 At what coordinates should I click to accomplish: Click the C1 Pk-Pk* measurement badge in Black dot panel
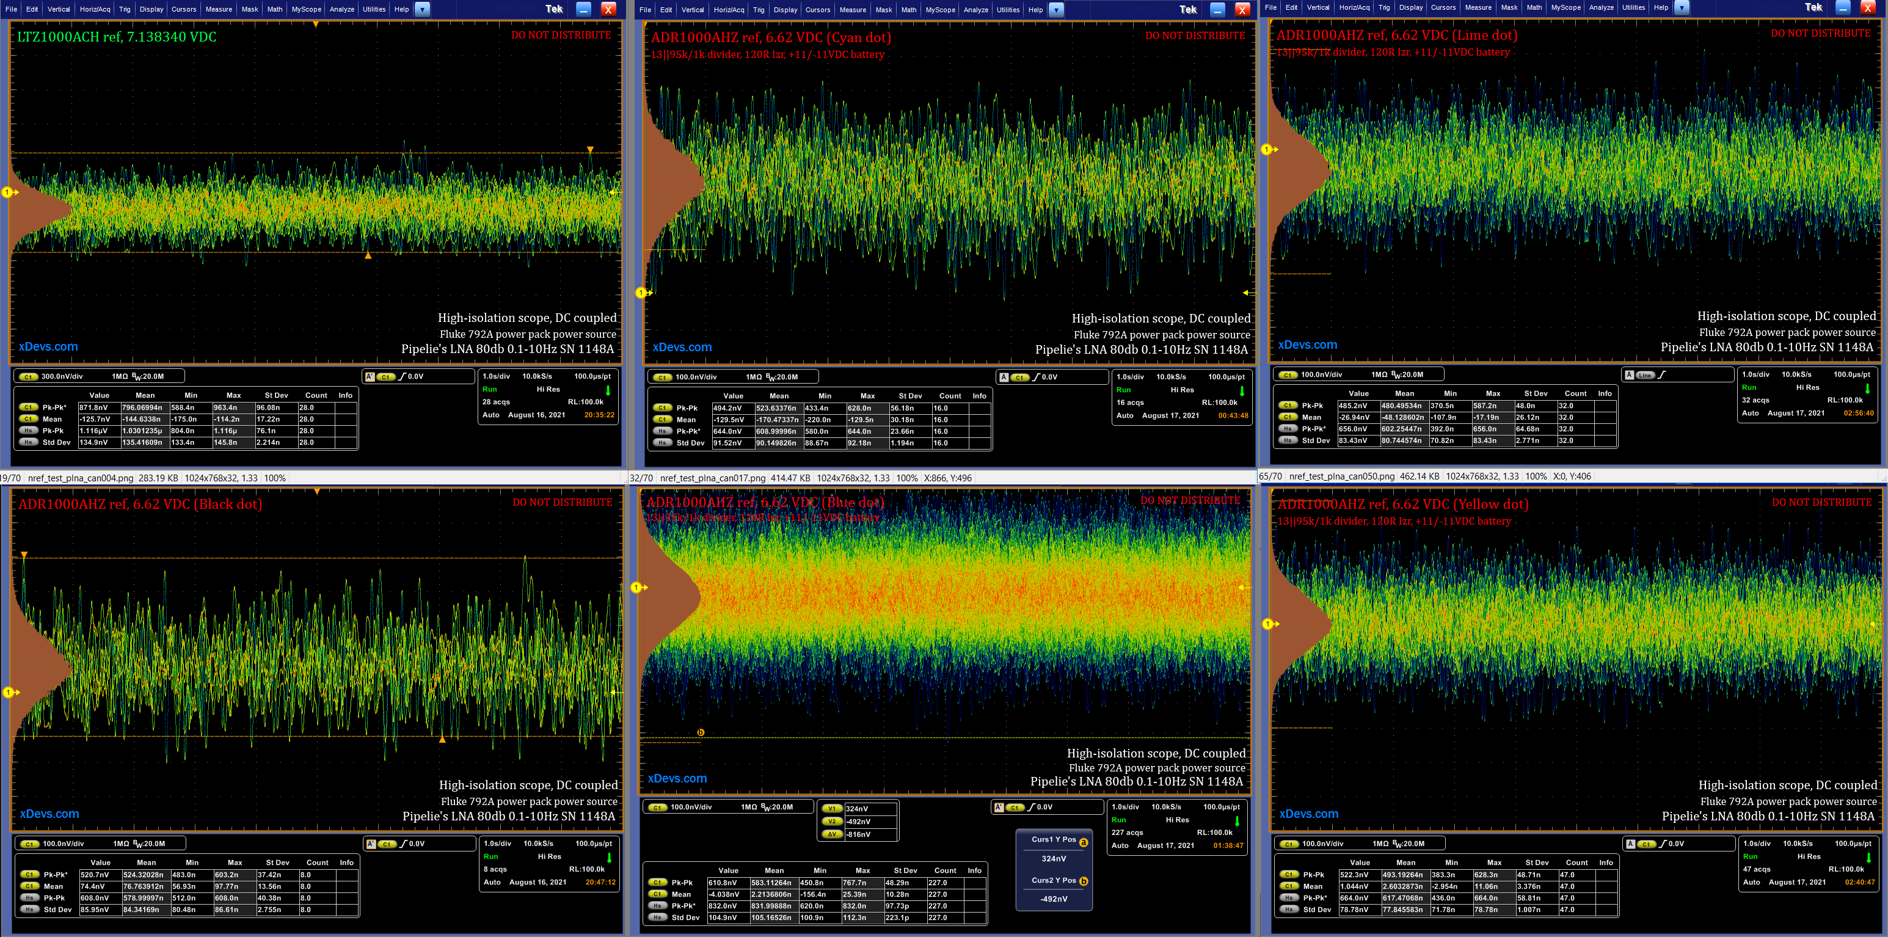tap(29, 875)
